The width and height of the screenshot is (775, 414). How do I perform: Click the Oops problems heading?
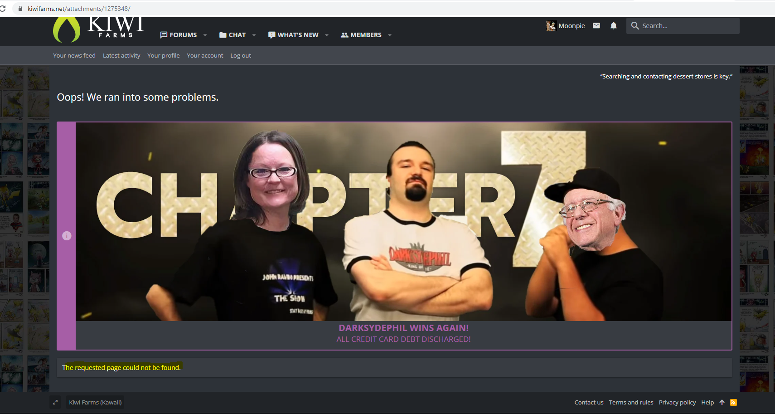coord(137,97)
